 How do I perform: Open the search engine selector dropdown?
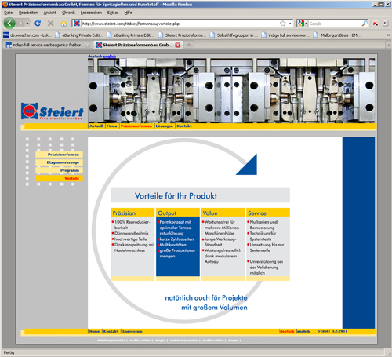coord(302,24)
